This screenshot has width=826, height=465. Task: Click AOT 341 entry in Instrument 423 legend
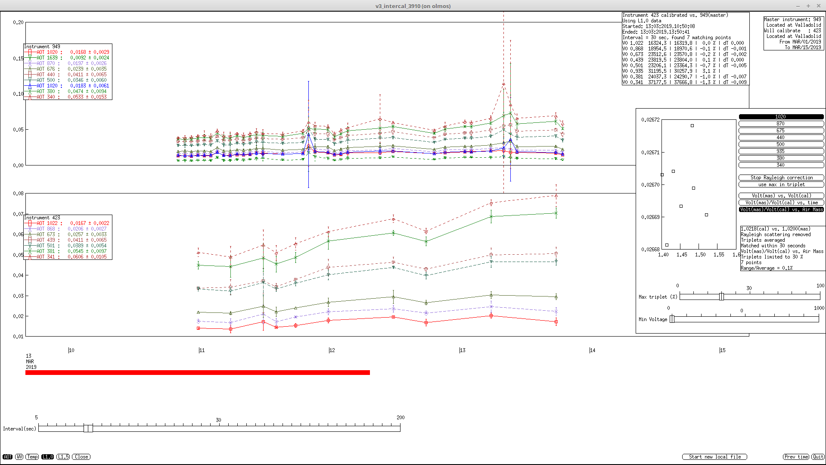pyautogui.click(x=68, y=257)
